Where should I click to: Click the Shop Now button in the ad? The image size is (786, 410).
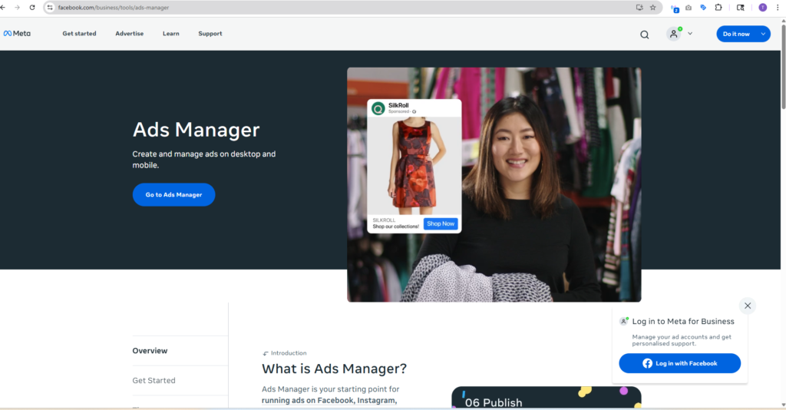coord(441,223)
